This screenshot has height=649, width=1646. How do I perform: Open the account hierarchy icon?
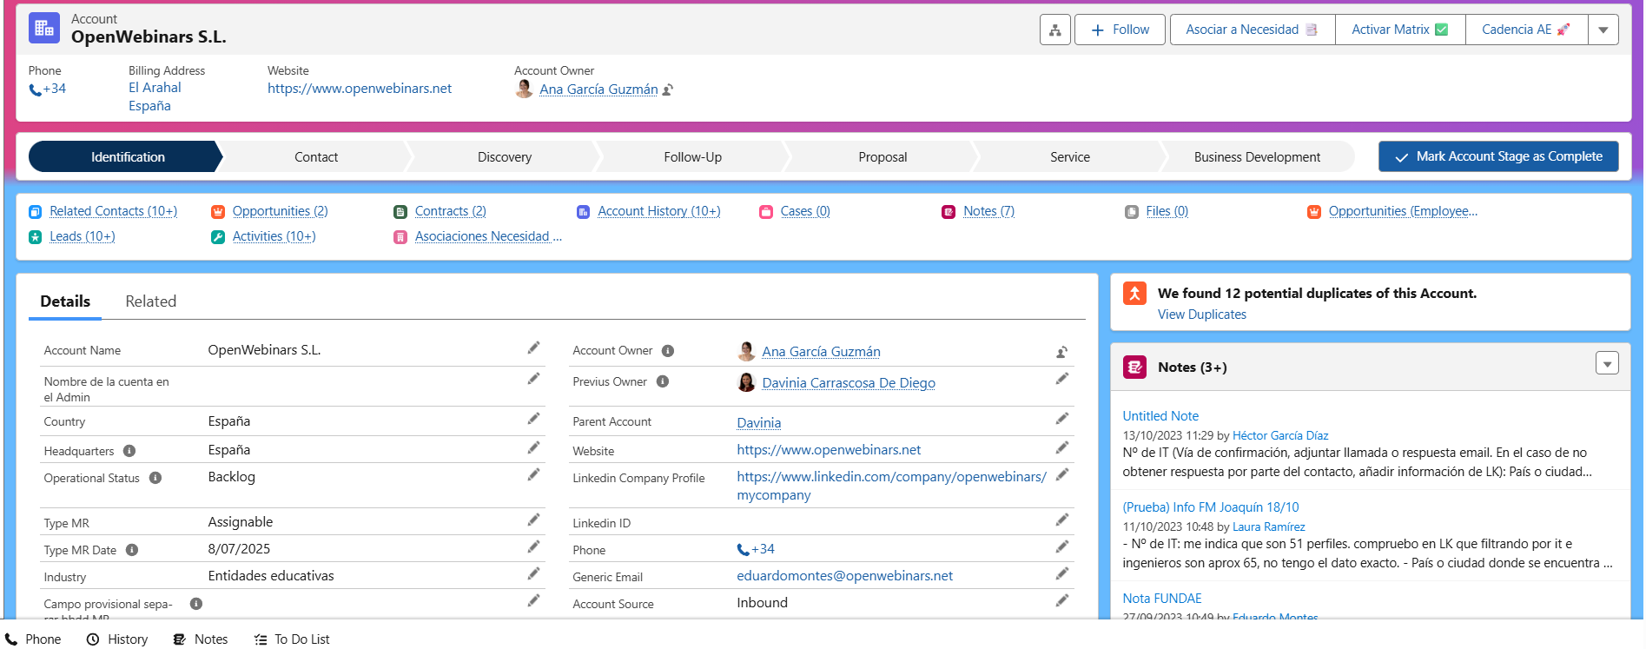coord(1054,30)
